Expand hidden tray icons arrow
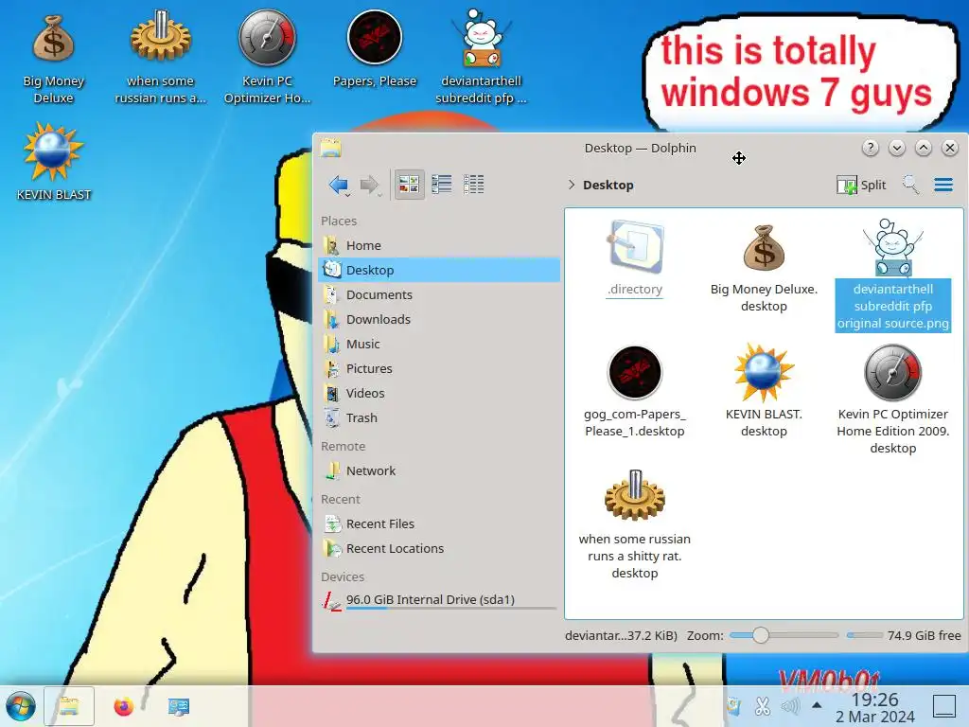Image resolution: width=969 pixels, height=727 pixels. pyautogui.click(x=817, y=705)
